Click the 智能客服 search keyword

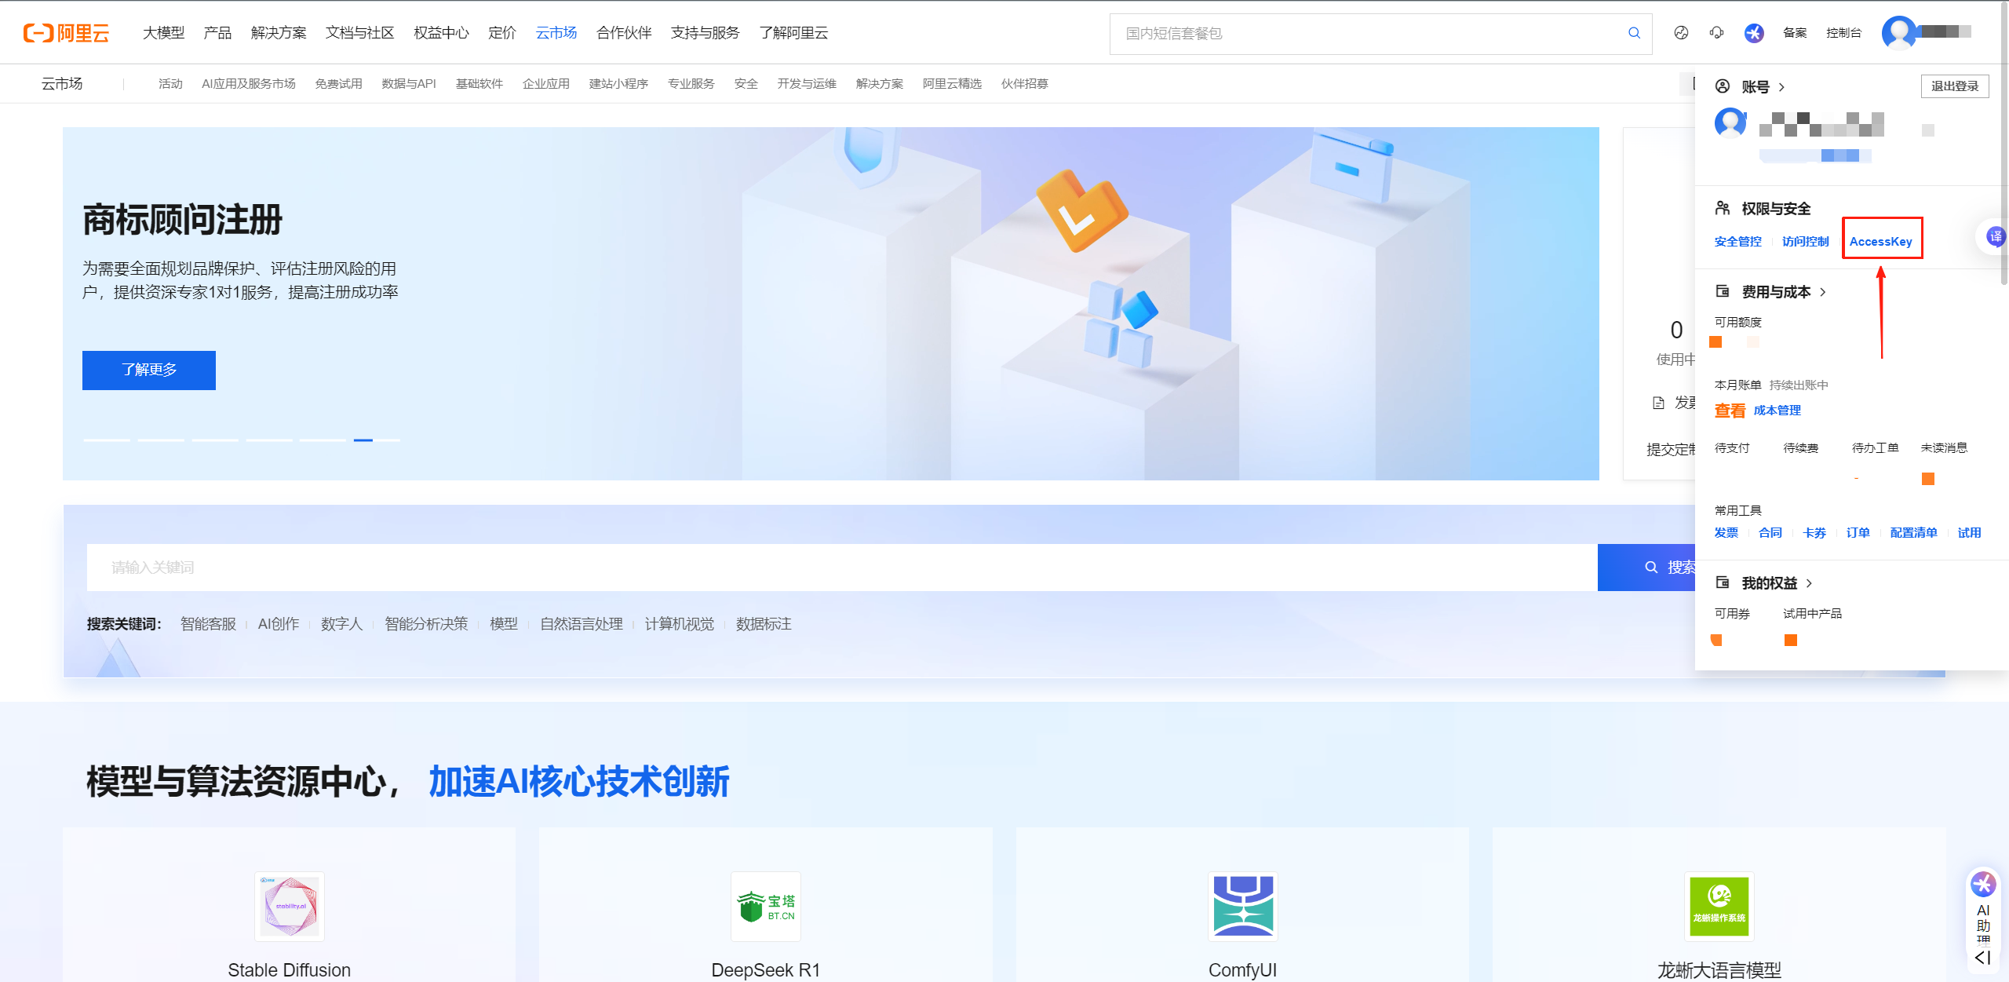click(x=208, y=624)
